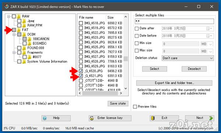
Task: Select the System Volume Information tree label
Action: pyautogui.click(x=47, y=61)
